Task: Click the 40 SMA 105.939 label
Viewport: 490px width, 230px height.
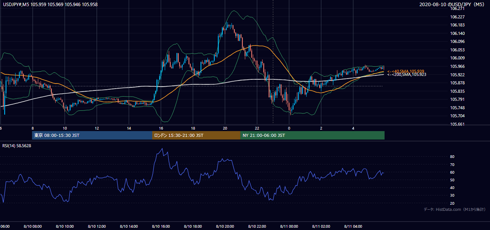Action: 406,71
